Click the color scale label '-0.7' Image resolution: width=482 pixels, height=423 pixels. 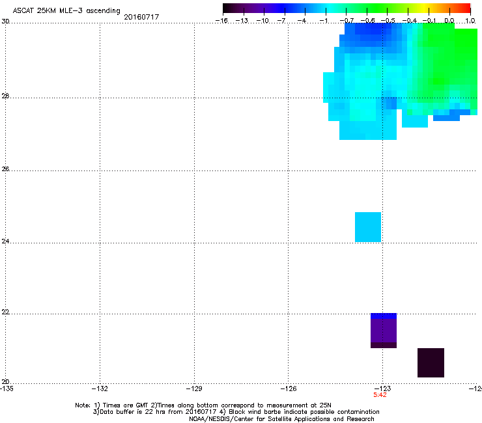click(x=347, y=21)
